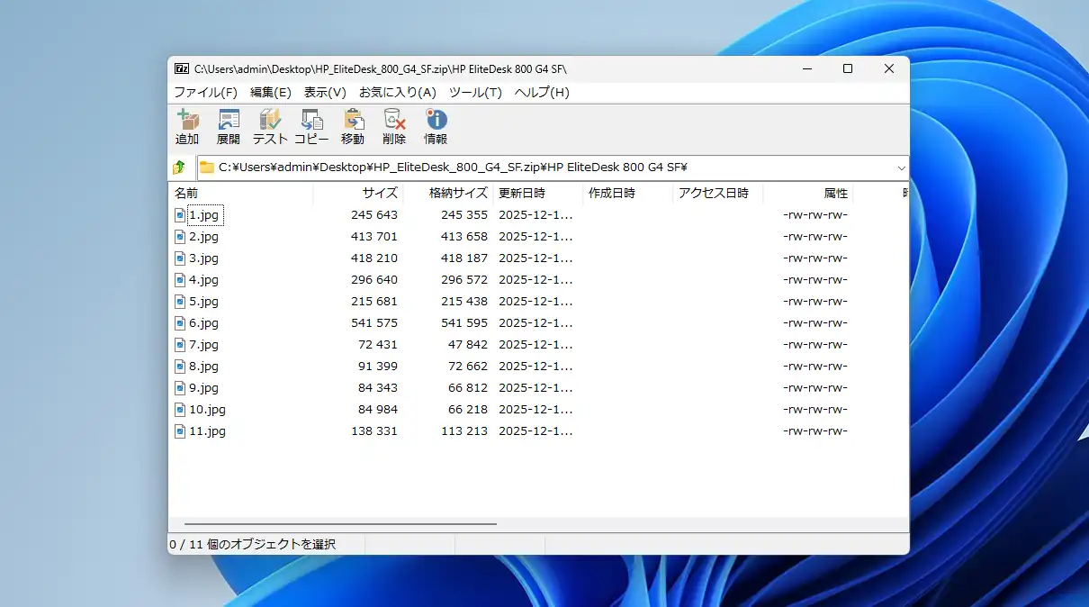The width and height of the screenshot is (1089, 607).
Task: Open the お気に入り(A) menu
Action: (x=397, y=92)
